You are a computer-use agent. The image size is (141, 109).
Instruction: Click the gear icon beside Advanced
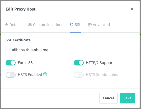(90, 25)
